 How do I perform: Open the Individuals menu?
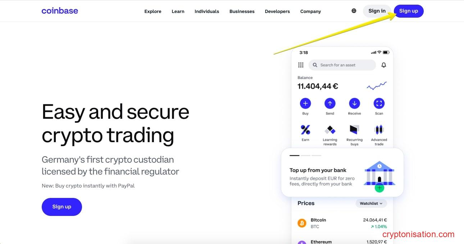click(x=207, y=12)
